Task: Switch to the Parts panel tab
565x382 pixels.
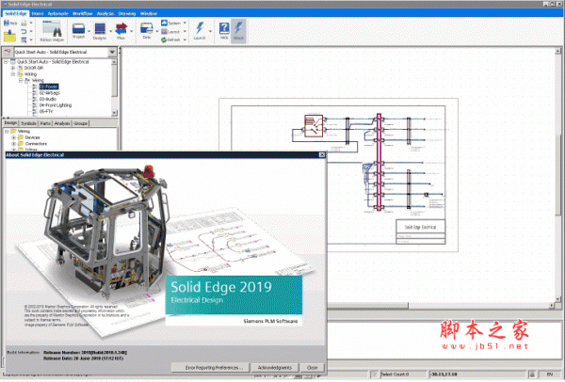Action: click(x=45, y=123)
